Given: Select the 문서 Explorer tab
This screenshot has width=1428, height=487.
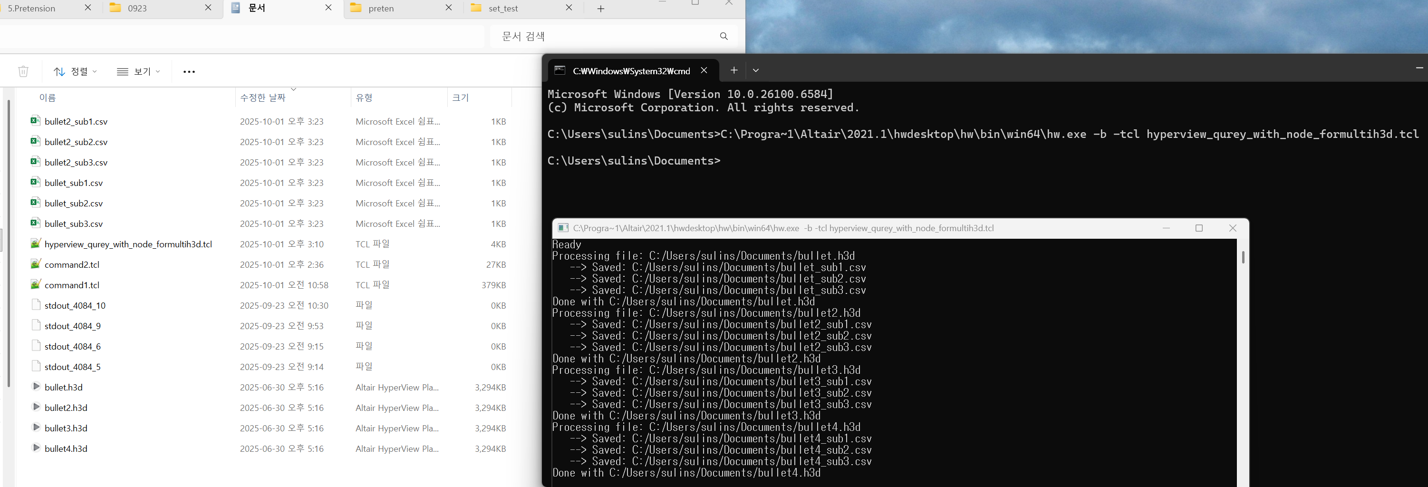Looking at the screenshot, I should (x=282, y=8).
